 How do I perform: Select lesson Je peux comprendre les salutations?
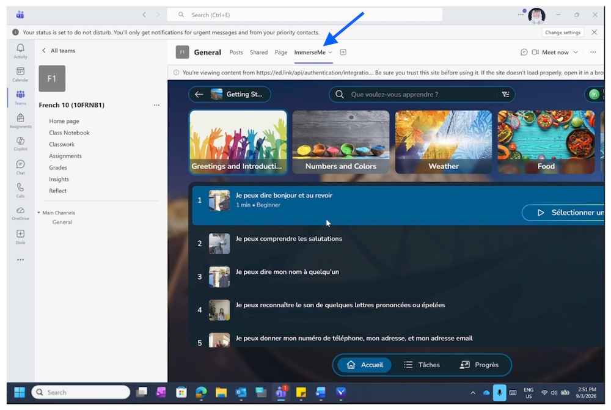tap(398, 244)
